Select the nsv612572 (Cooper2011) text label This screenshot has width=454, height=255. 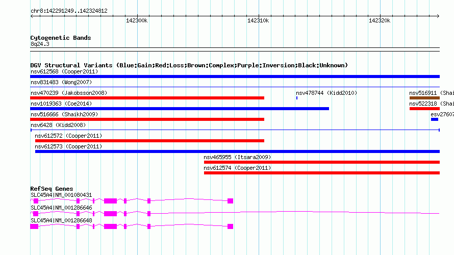click(x=68, y=136)
